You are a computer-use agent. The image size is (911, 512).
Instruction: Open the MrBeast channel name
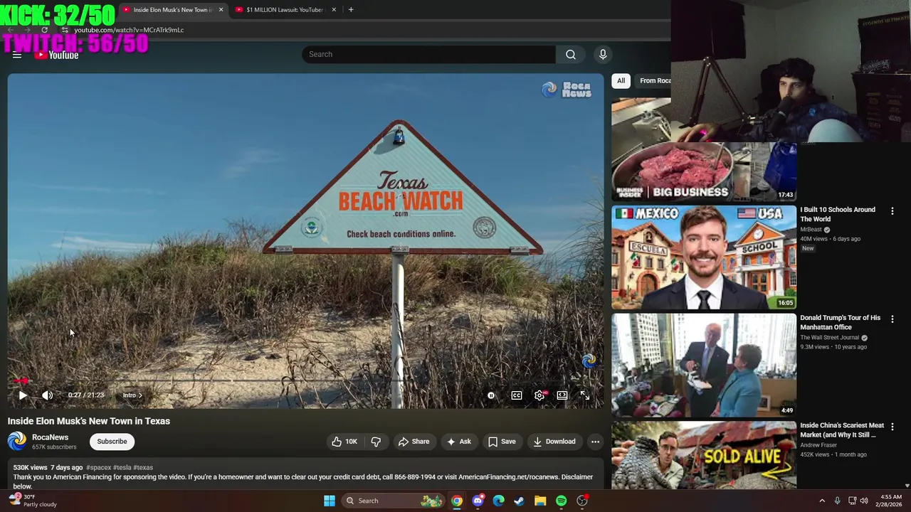point(811,230)
